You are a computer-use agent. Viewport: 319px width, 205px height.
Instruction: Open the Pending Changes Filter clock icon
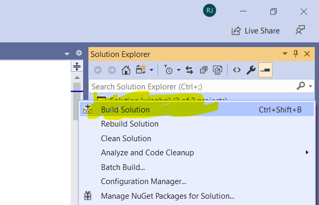168,70
